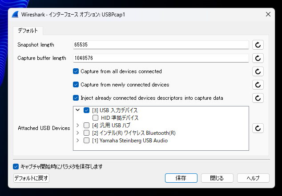The height and width of the screenshot is (196, 282).
Task: Check the [1] Yamaha Steinberg USB Audio checkbox
Action: (86, 140)
